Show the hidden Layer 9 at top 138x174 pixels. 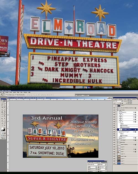pos(114,105)
